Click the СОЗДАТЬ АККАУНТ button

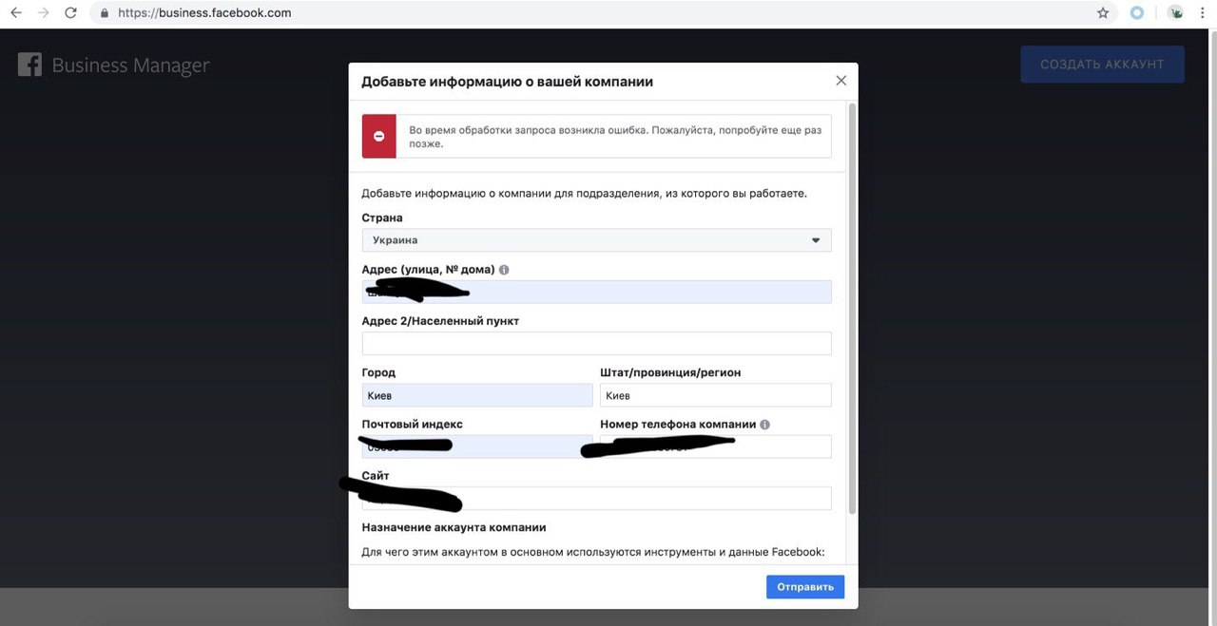pos(1102,65)
